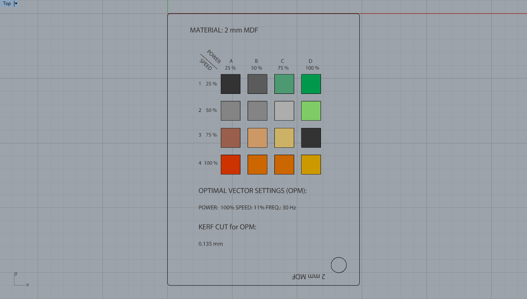Select the 'POWER: 100% SPEED: 11% FREQ.: 30 Hz' text
Screen dimensions: 527x299
click(247, 207)
